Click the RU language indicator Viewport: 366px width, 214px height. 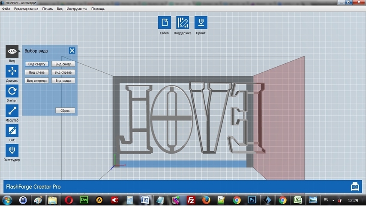tap(326, 199)
